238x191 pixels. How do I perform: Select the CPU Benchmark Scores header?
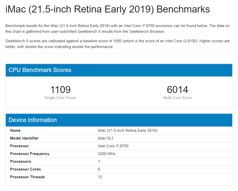coord(119,70)
